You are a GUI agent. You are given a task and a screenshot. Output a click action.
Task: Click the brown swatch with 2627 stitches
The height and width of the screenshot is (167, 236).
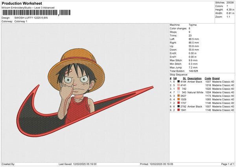pyautogui.click(x=179, y=96)
